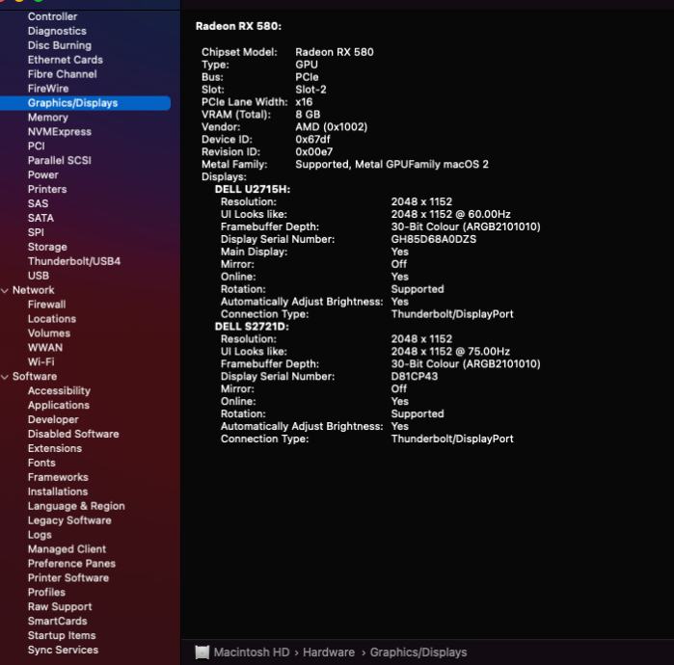Open Accessibility under Software

[59, 390]
